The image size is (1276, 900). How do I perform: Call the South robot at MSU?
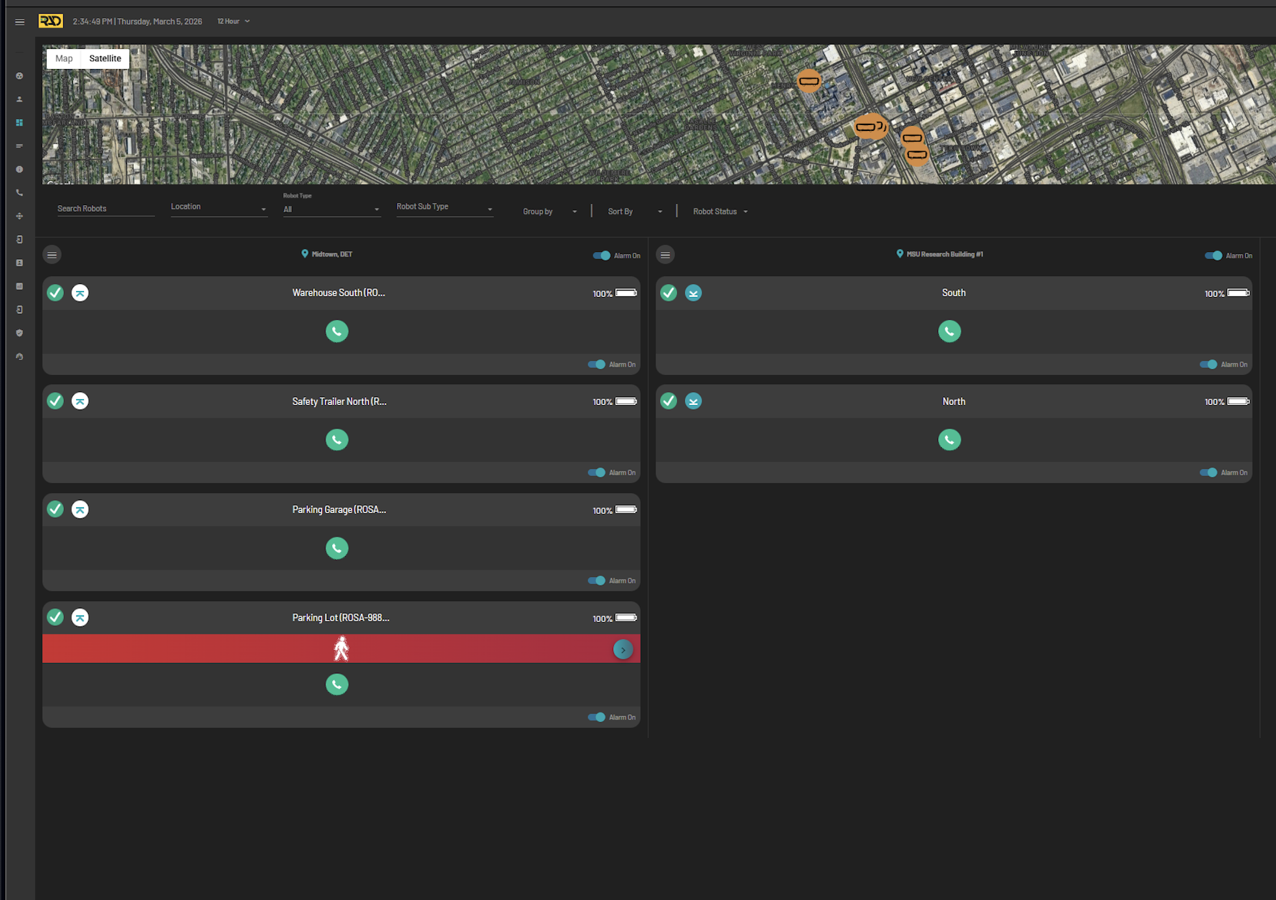pos(949,331)
